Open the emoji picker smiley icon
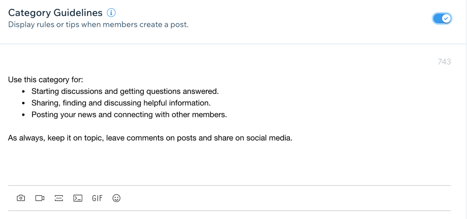 117,198
